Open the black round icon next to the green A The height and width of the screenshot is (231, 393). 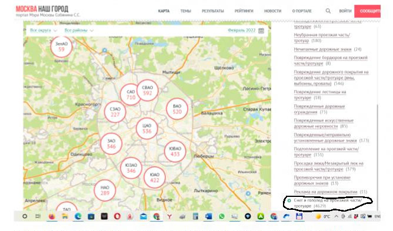tap(248, 216)
